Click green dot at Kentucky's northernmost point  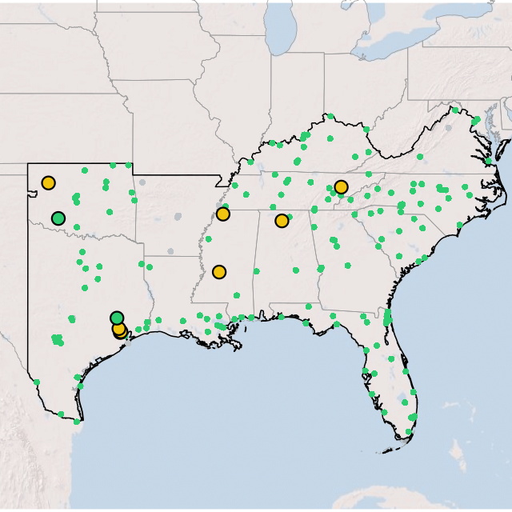(330, 116)
